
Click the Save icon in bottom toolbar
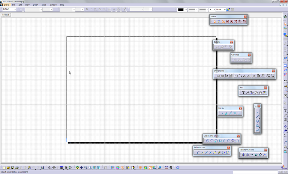coord(12,168)
